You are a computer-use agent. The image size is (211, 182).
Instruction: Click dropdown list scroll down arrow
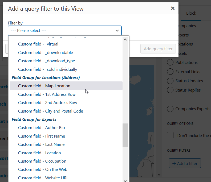[x=125, y=181]
